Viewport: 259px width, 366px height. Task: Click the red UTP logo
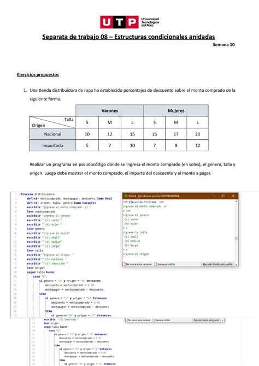point(119,22)
